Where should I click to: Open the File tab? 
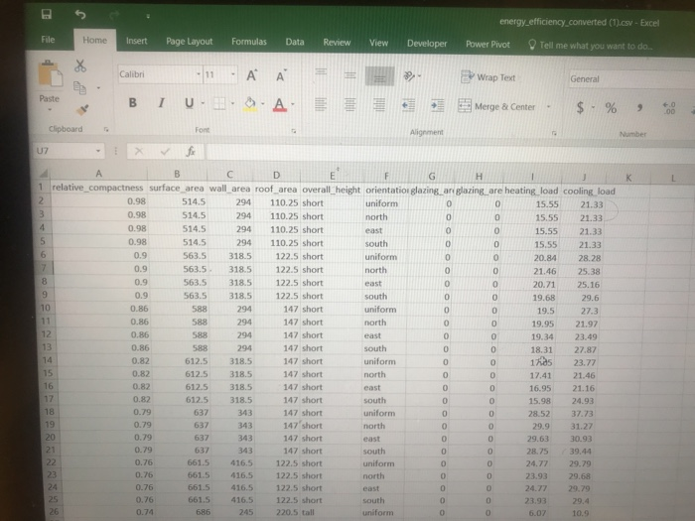pos(48,40)
